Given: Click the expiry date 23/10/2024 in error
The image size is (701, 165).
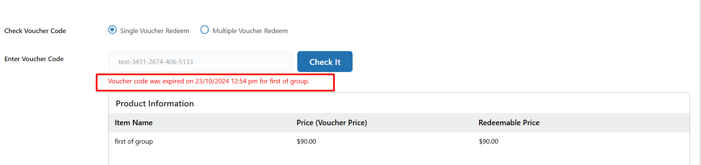Looking at the screenshot, I should coord(212,81).
